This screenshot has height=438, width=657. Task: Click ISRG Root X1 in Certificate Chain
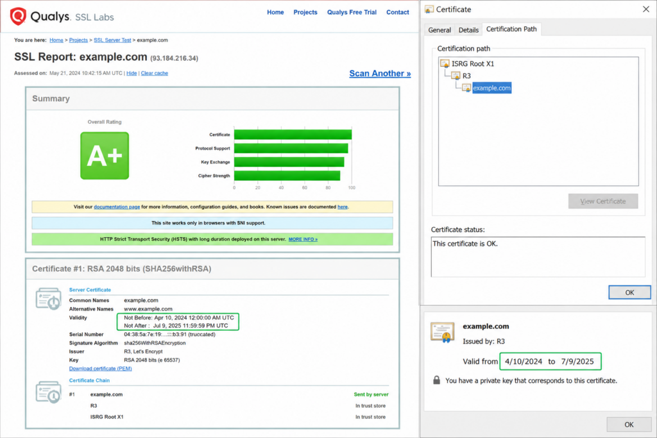[x=107, y=417]
